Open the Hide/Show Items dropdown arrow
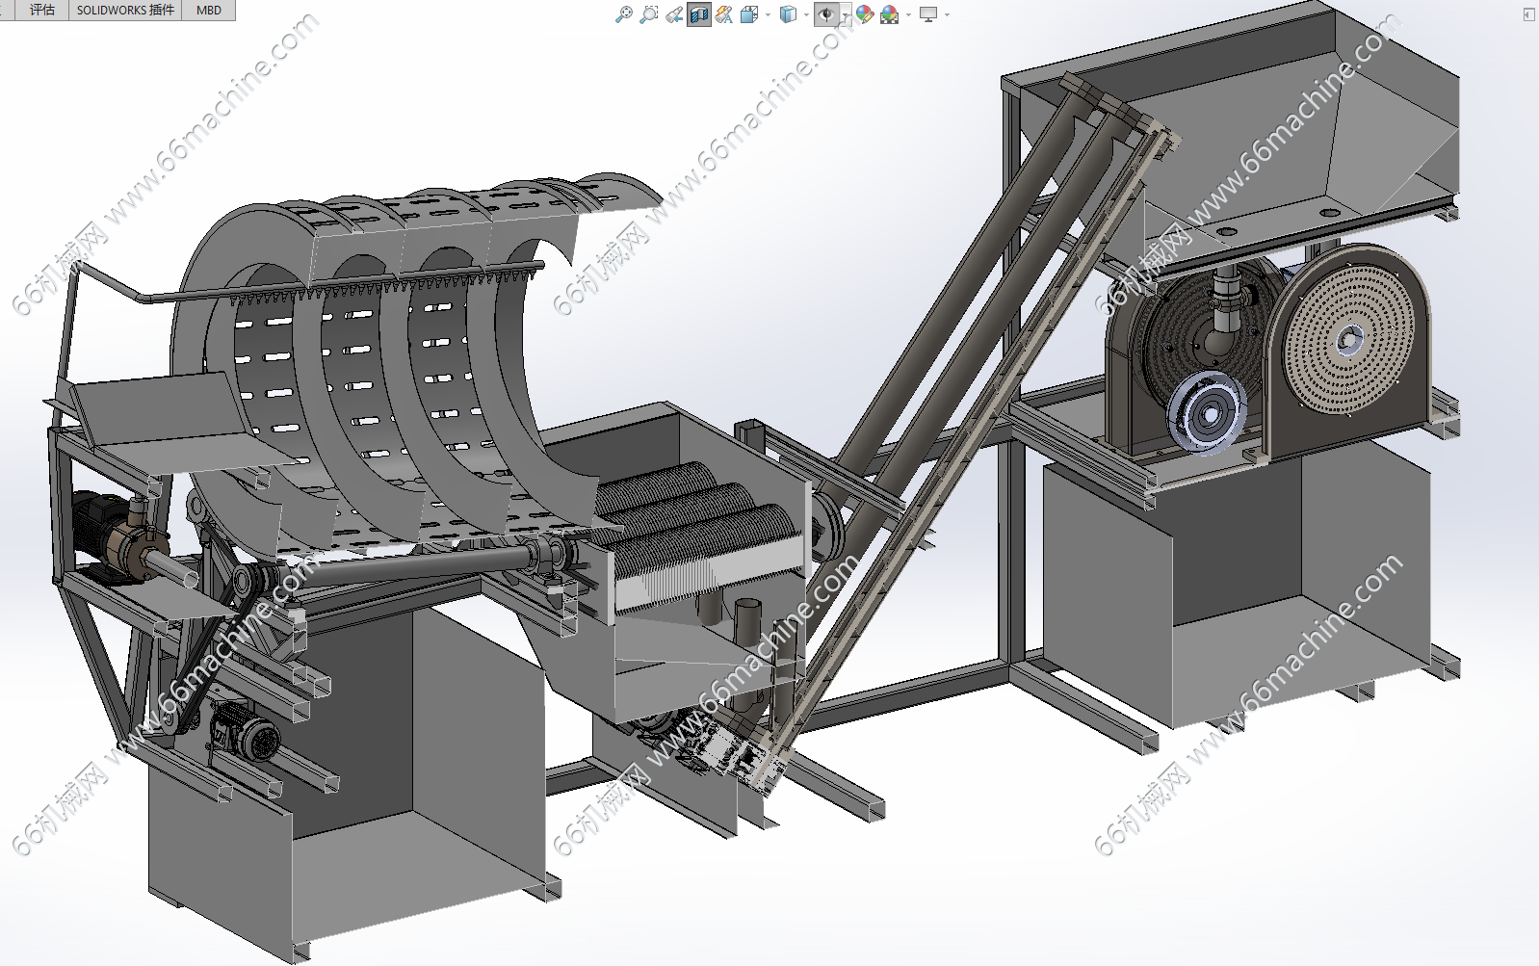The image size is (1539, 966). [x=846, y=14]
